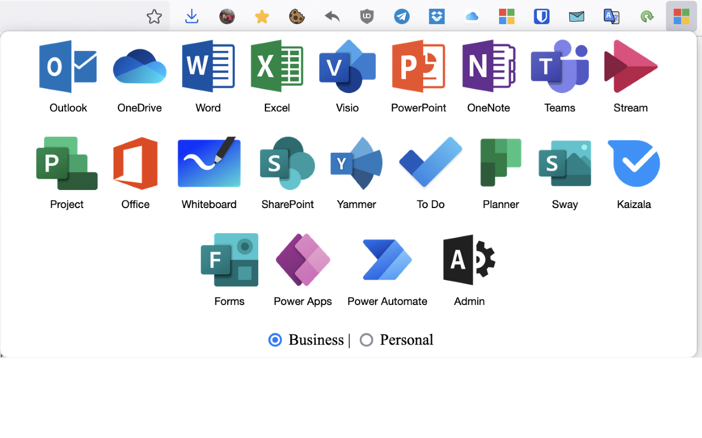Launch Word from the app grid
702x438 pixels.
(208, 66)
